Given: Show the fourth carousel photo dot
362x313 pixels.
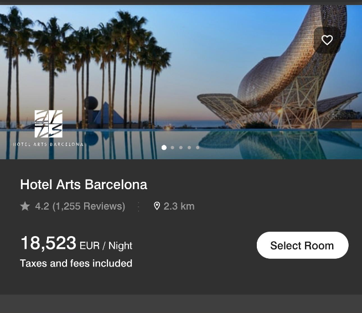Looking at the screenshot, I should click(189, 148).
